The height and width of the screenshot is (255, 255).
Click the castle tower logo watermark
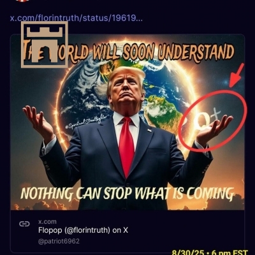click(x=45, y=45)
